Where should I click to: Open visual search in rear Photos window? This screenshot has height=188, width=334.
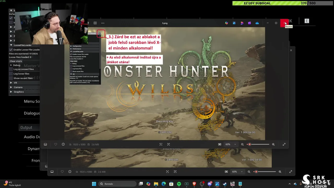click(168, 172)
